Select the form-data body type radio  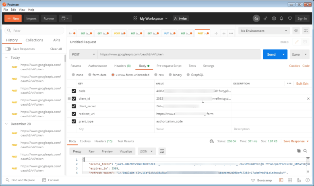tap(90, 75)
